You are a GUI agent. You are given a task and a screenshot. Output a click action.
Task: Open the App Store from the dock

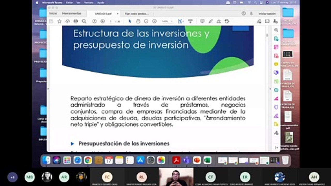(140, 160)
